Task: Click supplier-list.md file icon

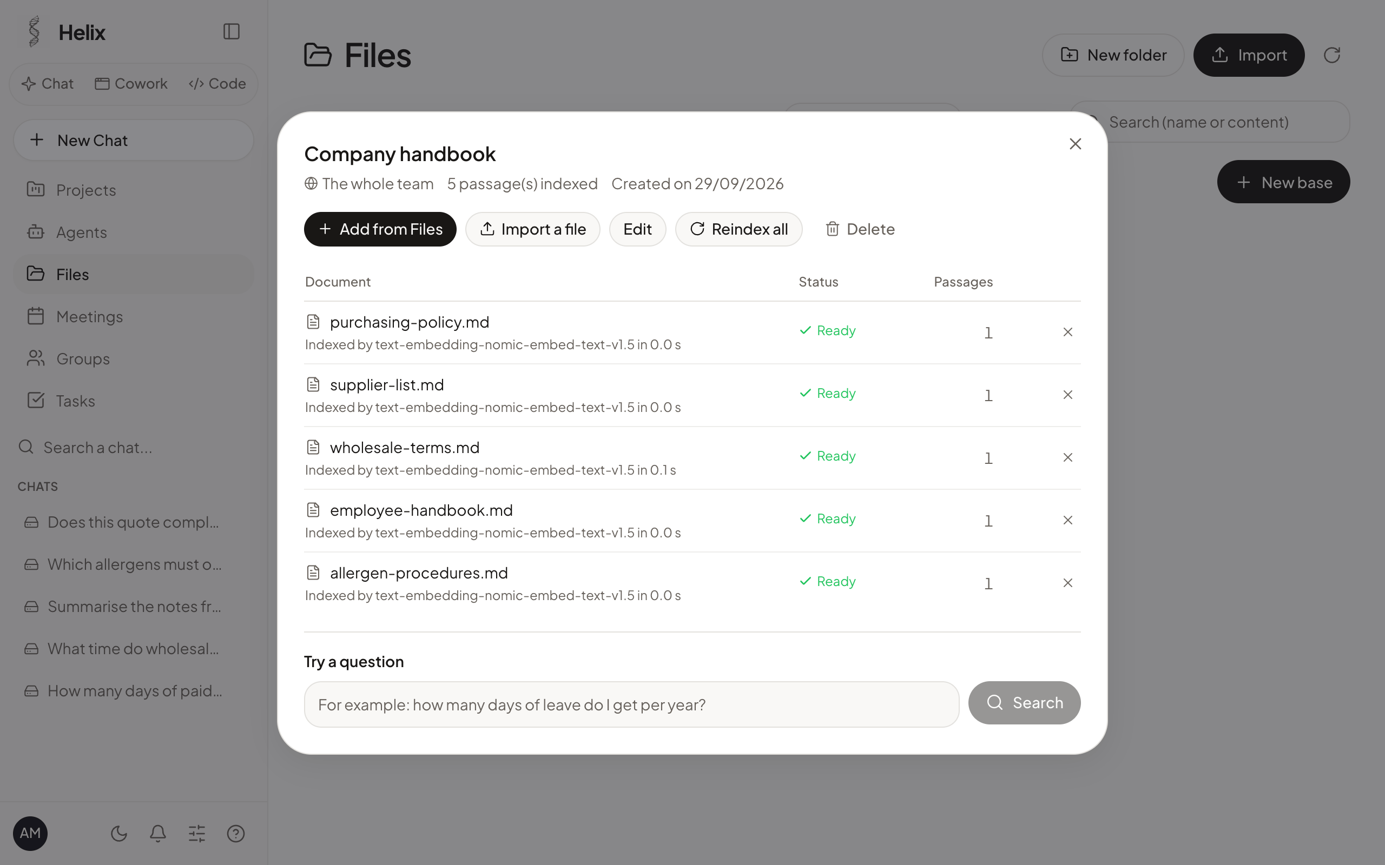Action: pos(313,384)
